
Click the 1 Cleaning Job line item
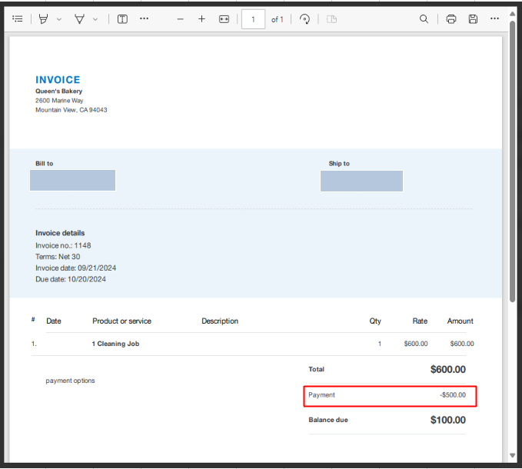click(115, 344)
